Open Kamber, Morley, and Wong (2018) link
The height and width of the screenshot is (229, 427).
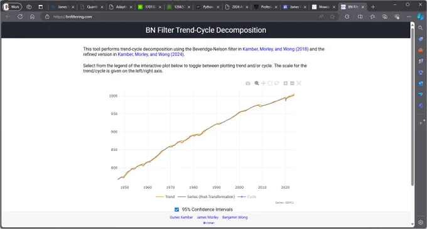(275, 49)
